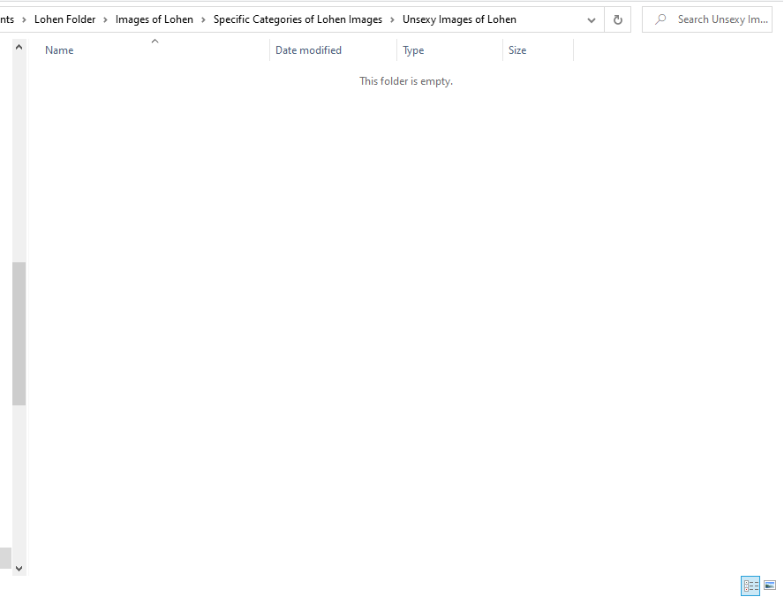Sort by Date modified column
This screenshot has width=784, height=597.
pyautogui.click(x=308, y=50)
